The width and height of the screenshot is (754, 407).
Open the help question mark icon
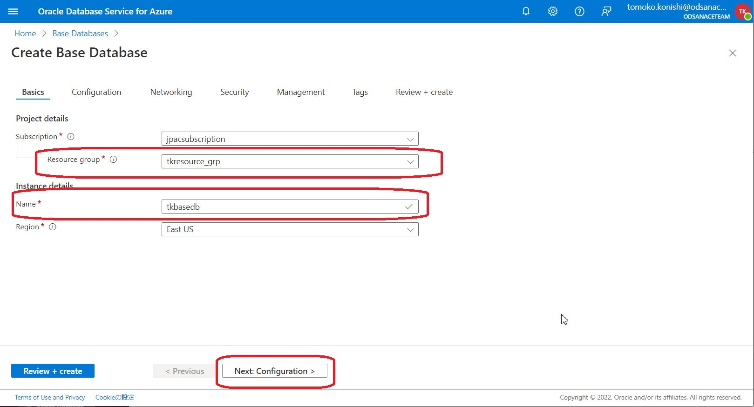point(579,11)
